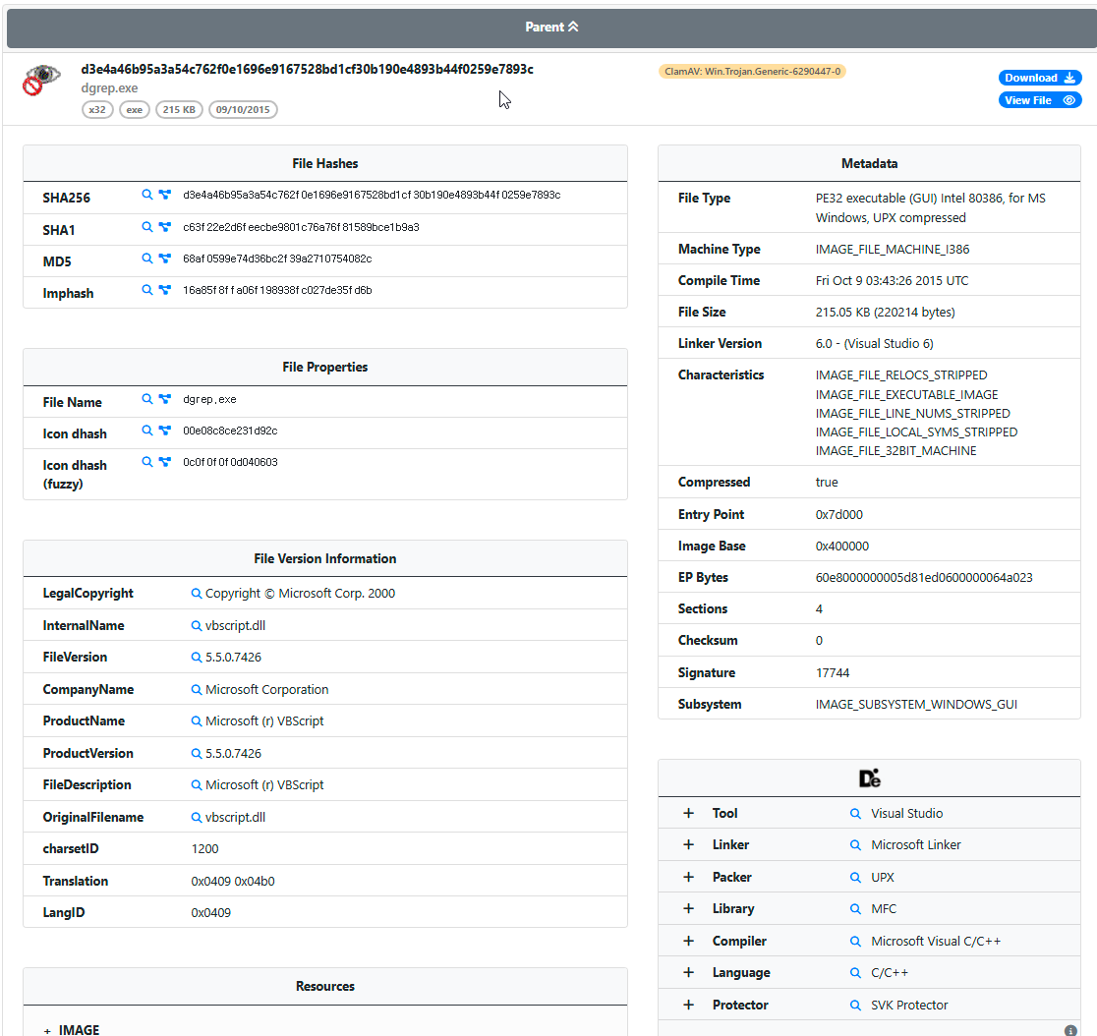
Task: Click the x32 architecture tag
Action: [97, 110]
